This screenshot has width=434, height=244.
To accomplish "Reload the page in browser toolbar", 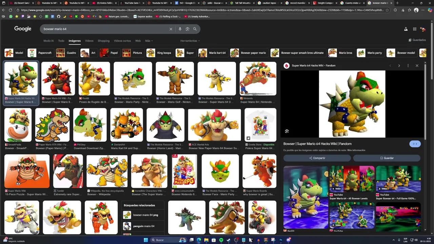I will coord(11,10).
